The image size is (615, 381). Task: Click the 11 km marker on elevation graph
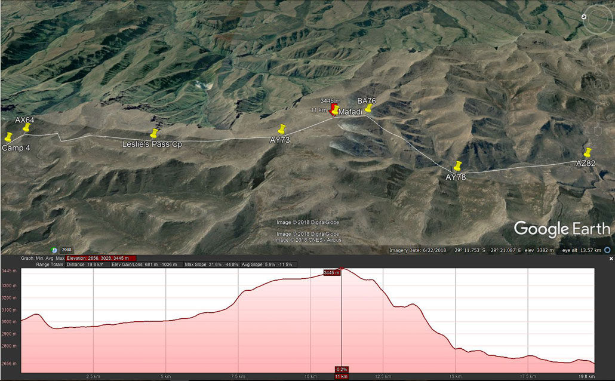pyautogui.click(x=341, y=376)
